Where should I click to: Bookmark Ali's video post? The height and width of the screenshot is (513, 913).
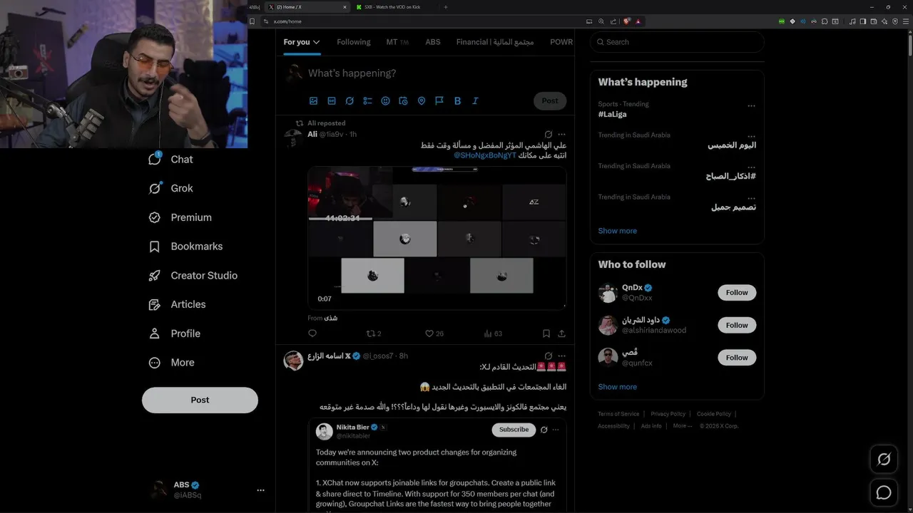click(x=546, y=333)
